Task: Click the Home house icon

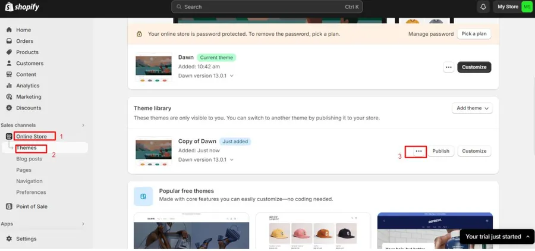Action: tap(9, 30)
